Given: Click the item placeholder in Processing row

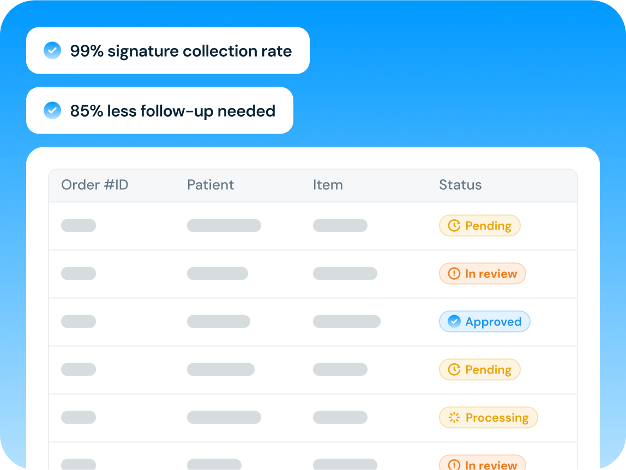Looking at the screenshot, I should [x=340, y=418].
